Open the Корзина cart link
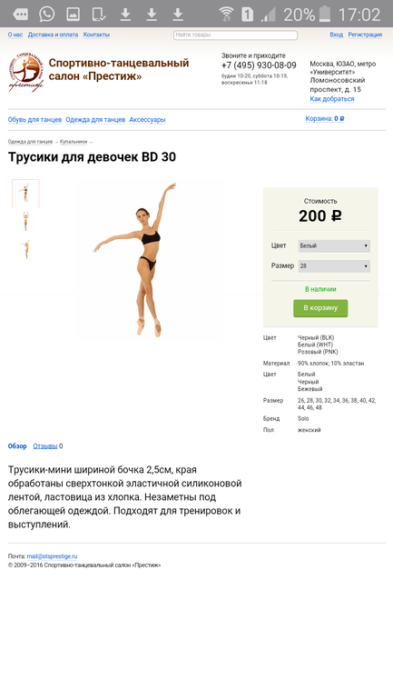Viewport: 393px width, 700px height. (x=325, y=119)
